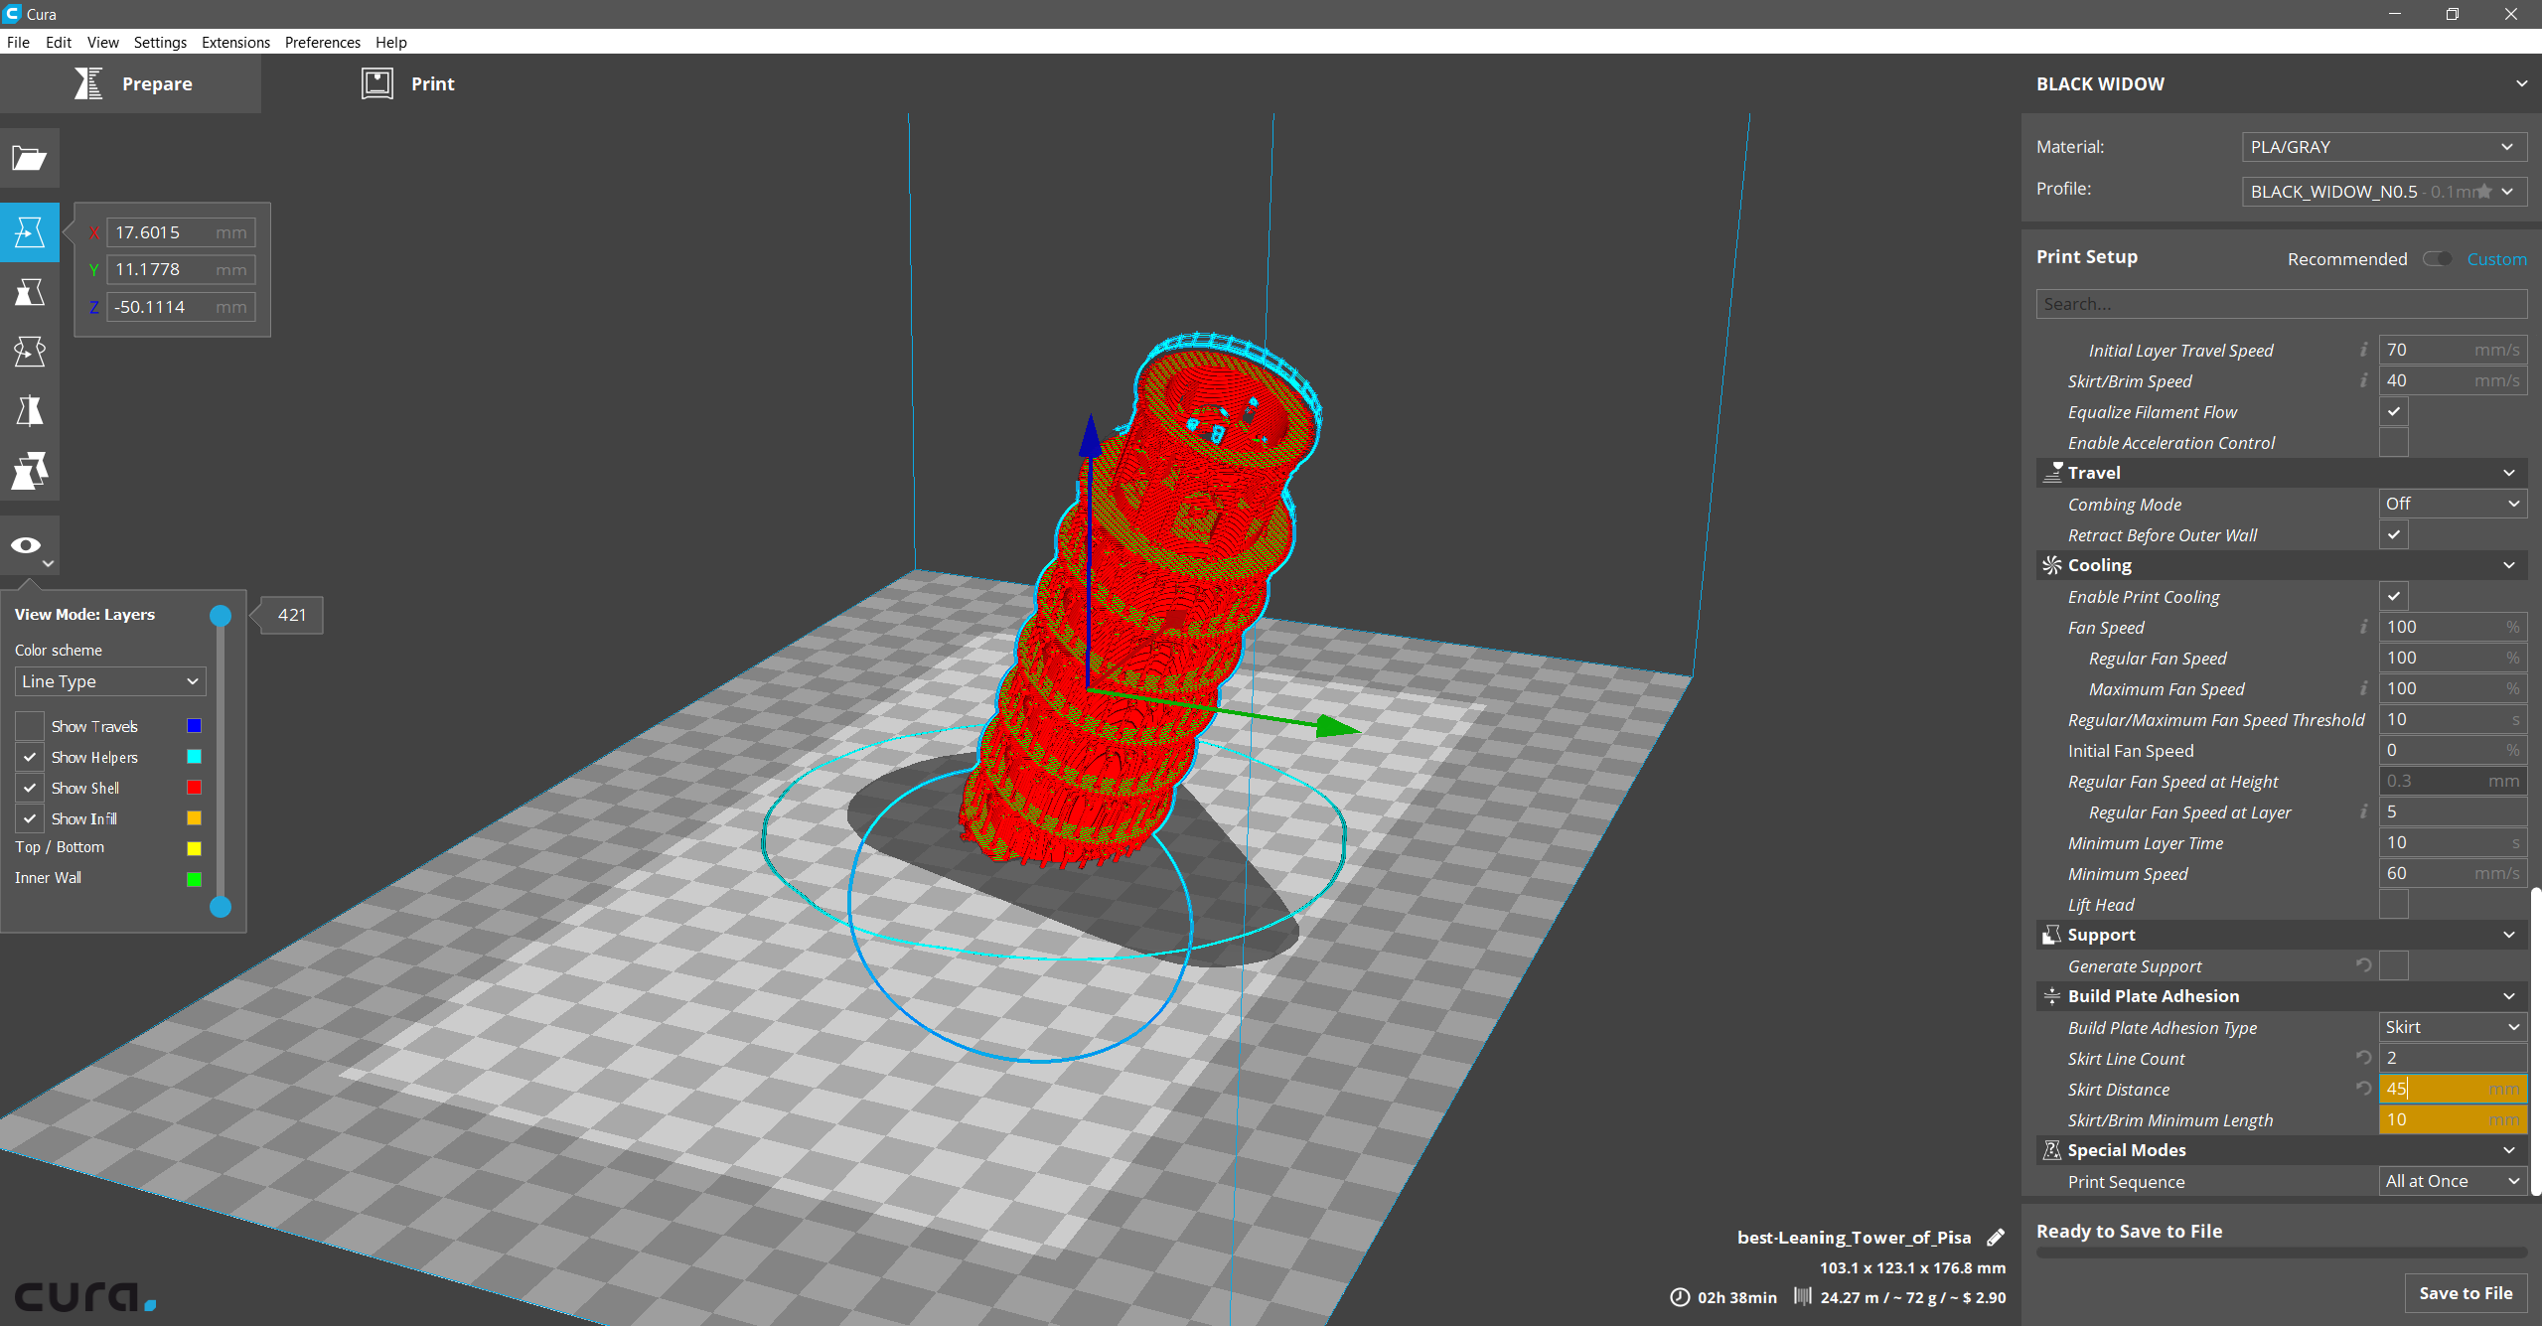Select the Rotate tool icon
This screenshot has height=1326, width=2542.
(29, 352)
